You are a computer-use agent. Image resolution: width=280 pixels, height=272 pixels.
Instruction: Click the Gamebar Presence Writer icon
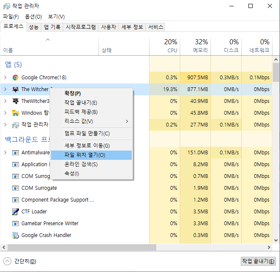point(16,224)
